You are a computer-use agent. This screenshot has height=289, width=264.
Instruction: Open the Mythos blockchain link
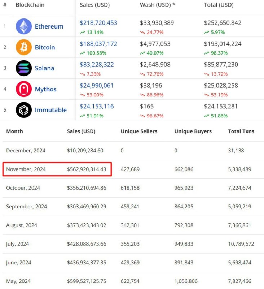coord(45,89)
